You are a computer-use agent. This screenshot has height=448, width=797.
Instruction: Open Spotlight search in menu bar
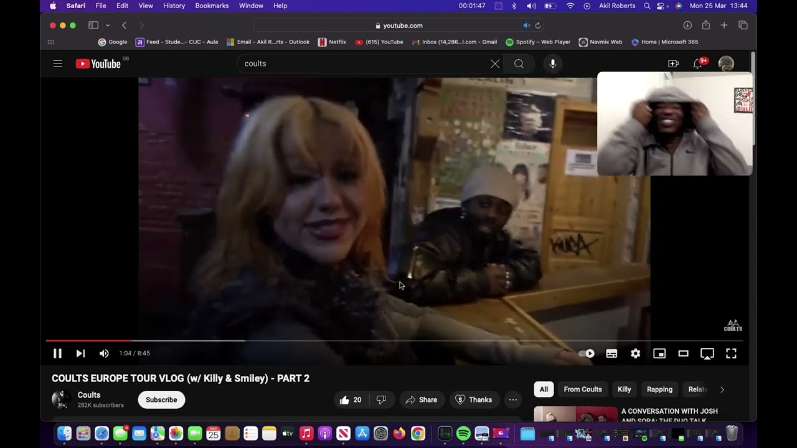click(x=647, y=6)
